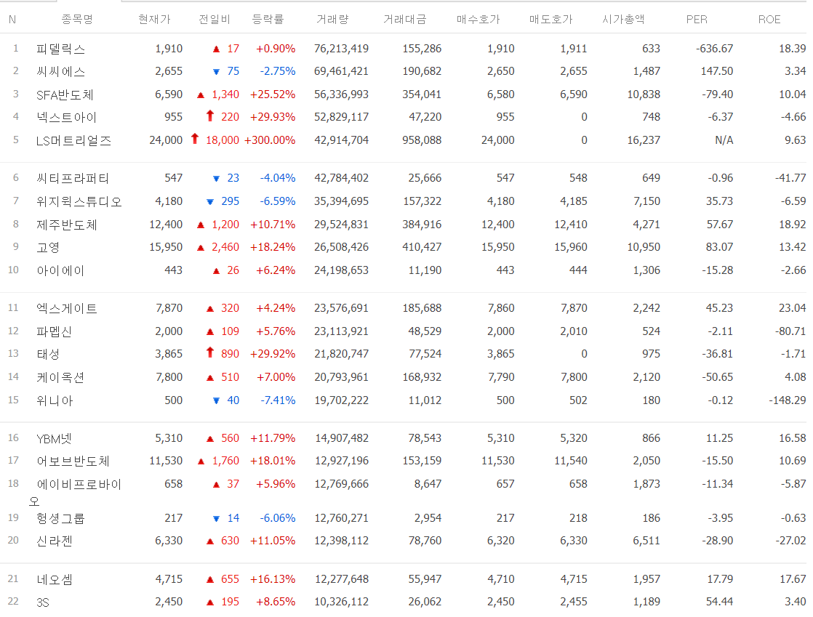This screenshot has height=617, width=813.
Task: Click the blue down triangle in 형성그룹 row
Action: (x=216, y=519)
